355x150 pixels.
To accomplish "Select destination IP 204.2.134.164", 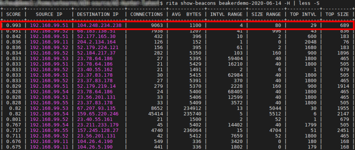I will pos(96,42).
